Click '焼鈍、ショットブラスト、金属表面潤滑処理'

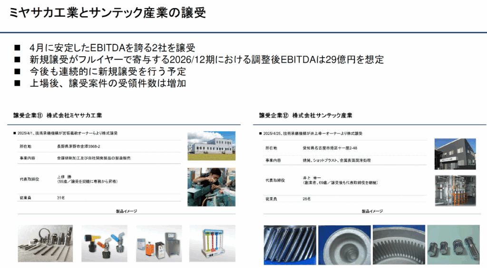pos(337,160)
